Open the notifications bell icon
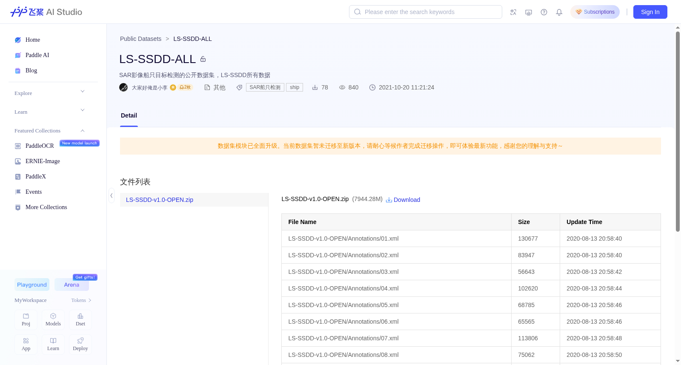The image size is (681, 365). coord(559,12)
